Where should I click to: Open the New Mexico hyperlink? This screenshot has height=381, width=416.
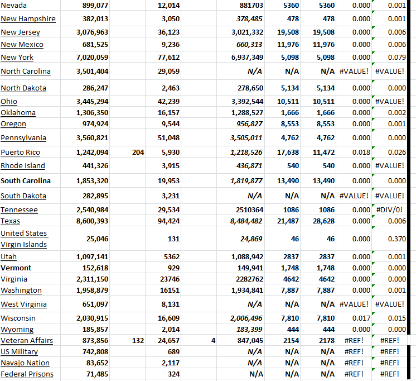click(22, 44)
